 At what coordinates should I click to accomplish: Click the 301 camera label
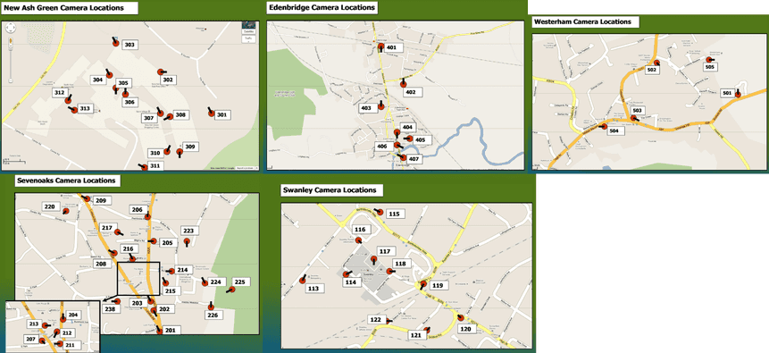click(x=222, y=115)
